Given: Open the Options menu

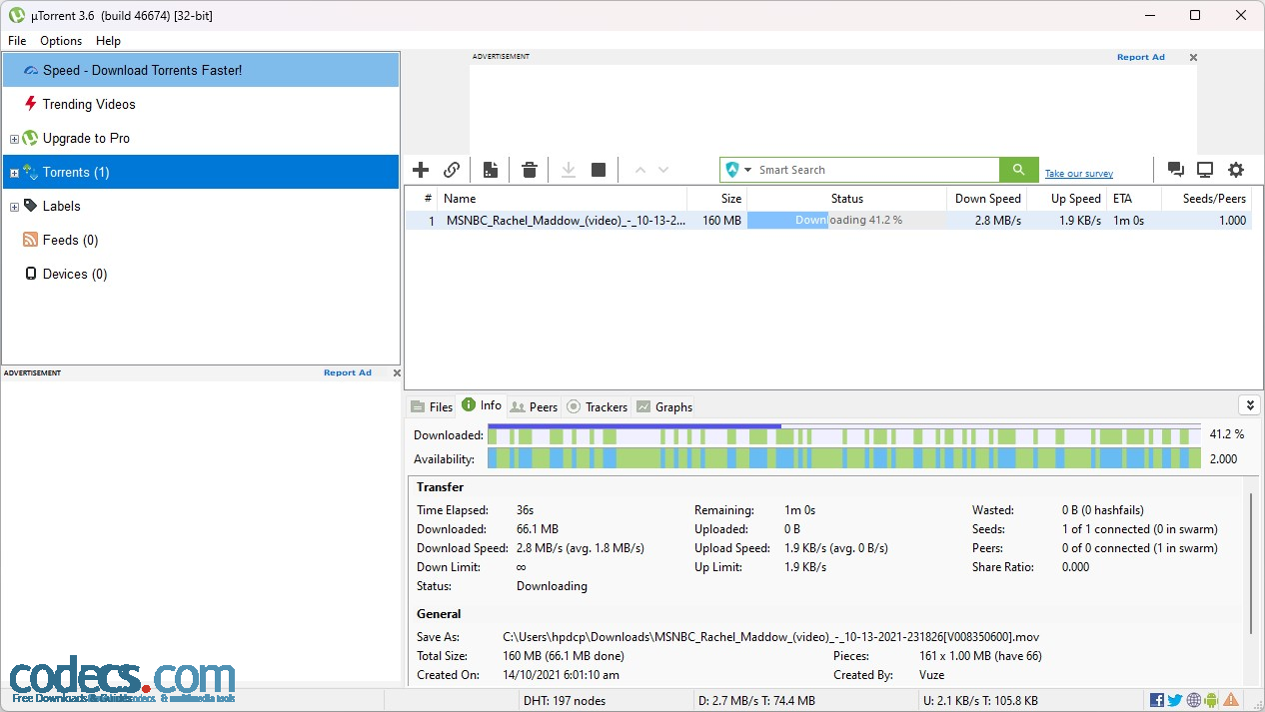Looking at the screenshot, I should [61, 41].
